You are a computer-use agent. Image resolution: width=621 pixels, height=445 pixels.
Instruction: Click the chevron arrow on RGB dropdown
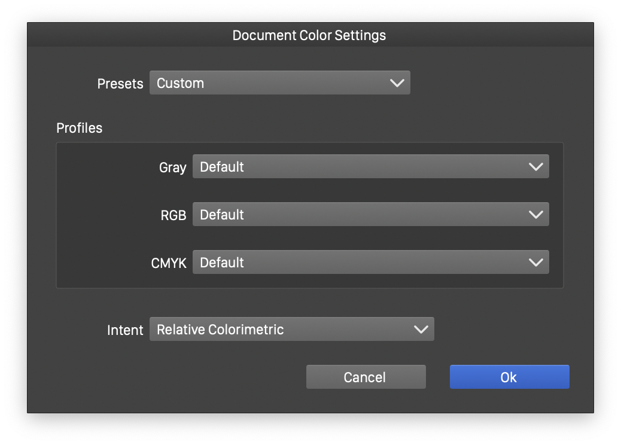coord(536,215)
